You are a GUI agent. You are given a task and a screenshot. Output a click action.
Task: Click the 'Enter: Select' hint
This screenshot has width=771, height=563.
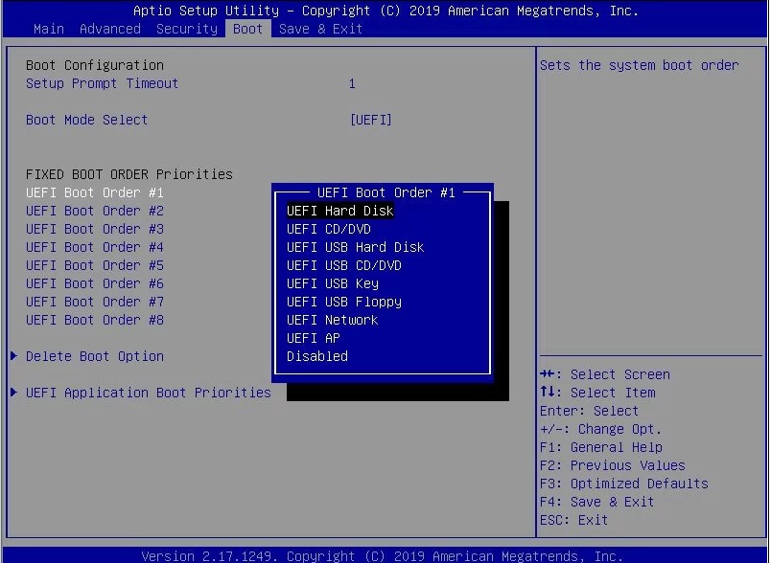(589, 411)
